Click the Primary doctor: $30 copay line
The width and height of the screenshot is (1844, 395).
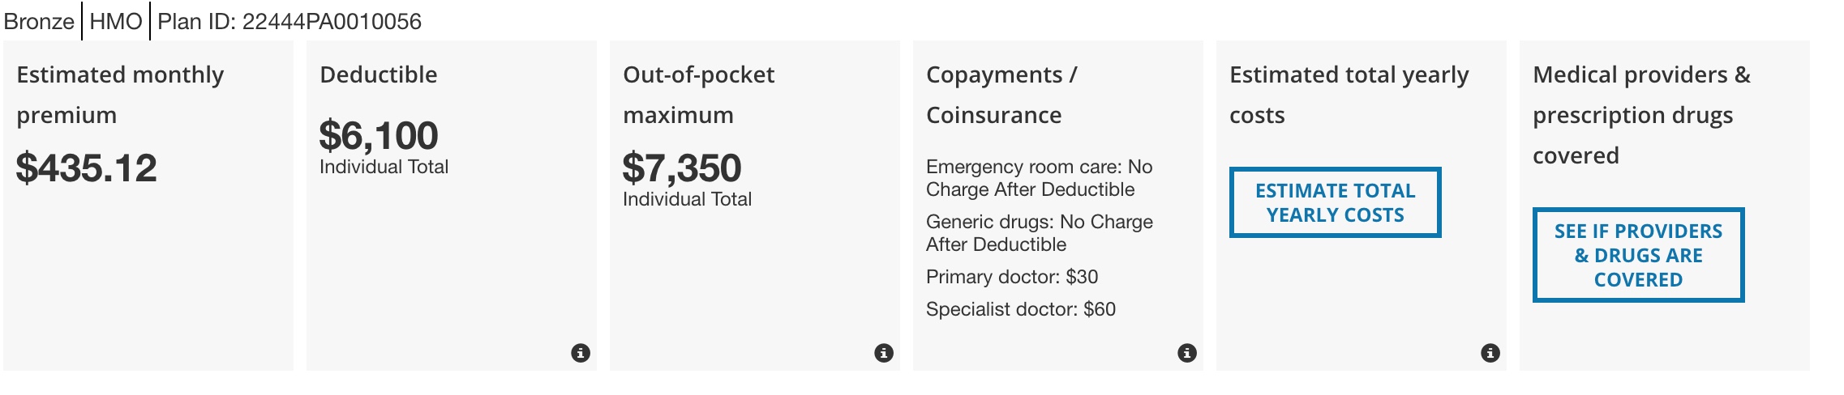point(1012,277)
